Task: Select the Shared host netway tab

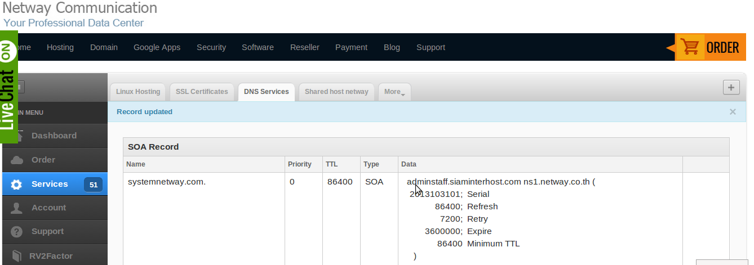Action: (x=336, y=92)
